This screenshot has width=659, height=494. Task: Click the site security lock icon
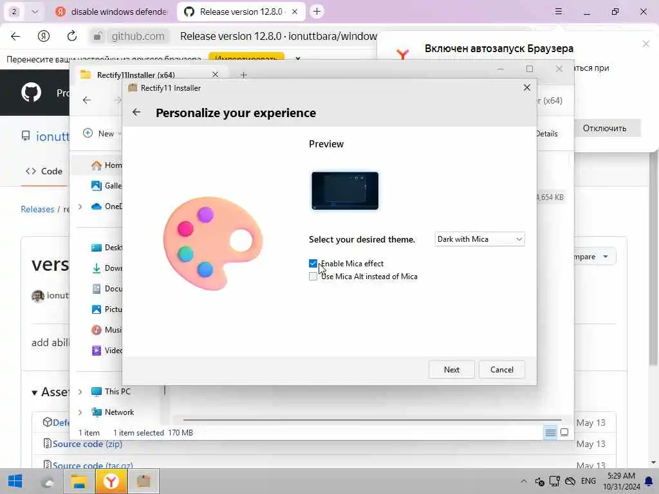point(97,37)
